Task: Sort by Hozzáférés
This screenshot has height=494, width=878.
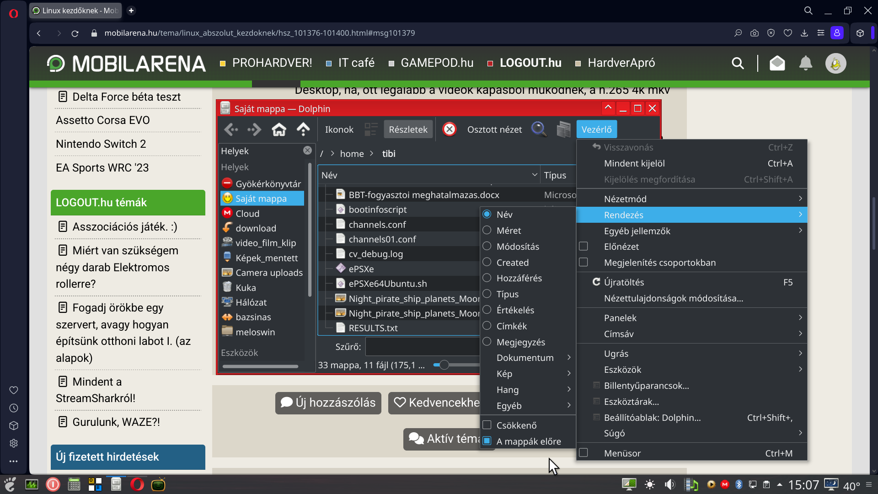Action: tap(528, 278)
